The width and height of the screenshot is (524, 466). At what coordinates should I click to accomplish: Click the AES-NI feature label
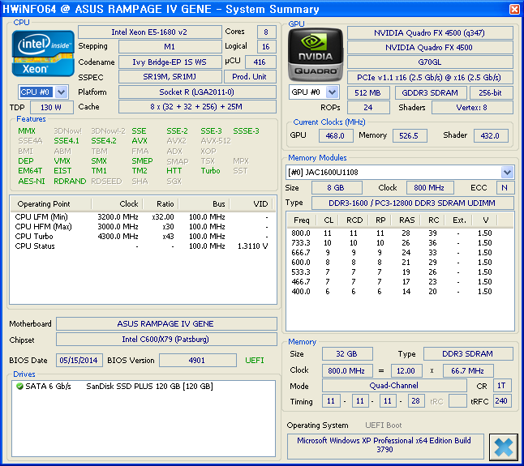[x=32, y=182]
